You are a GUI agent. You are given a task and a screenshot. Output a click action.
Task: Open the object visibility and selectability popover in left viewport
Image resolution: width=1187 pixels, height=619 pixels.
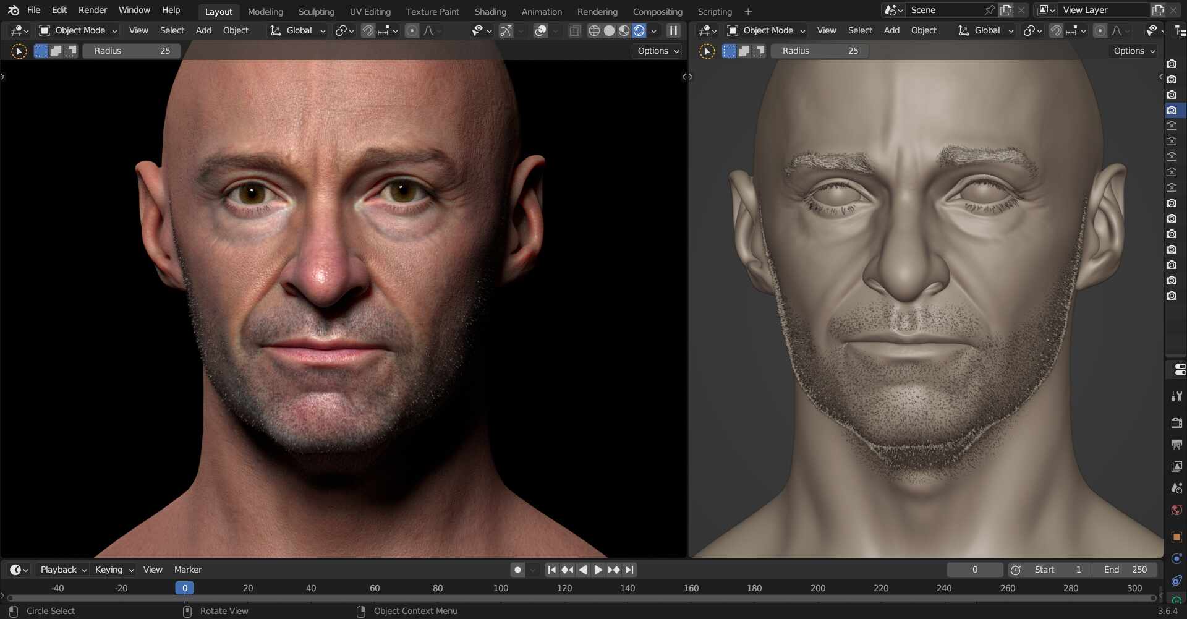(481, 30)
